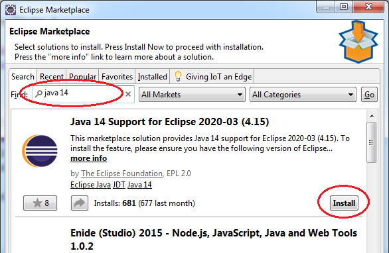Close the Eclipse Marketplace window
Viewport: 389px width, 253px height.
tap(368, 7)
